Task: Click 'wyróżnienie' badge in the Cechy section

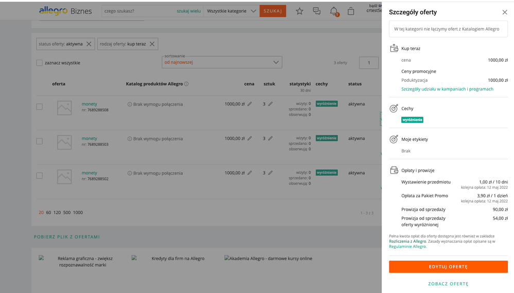Action: 412,120
